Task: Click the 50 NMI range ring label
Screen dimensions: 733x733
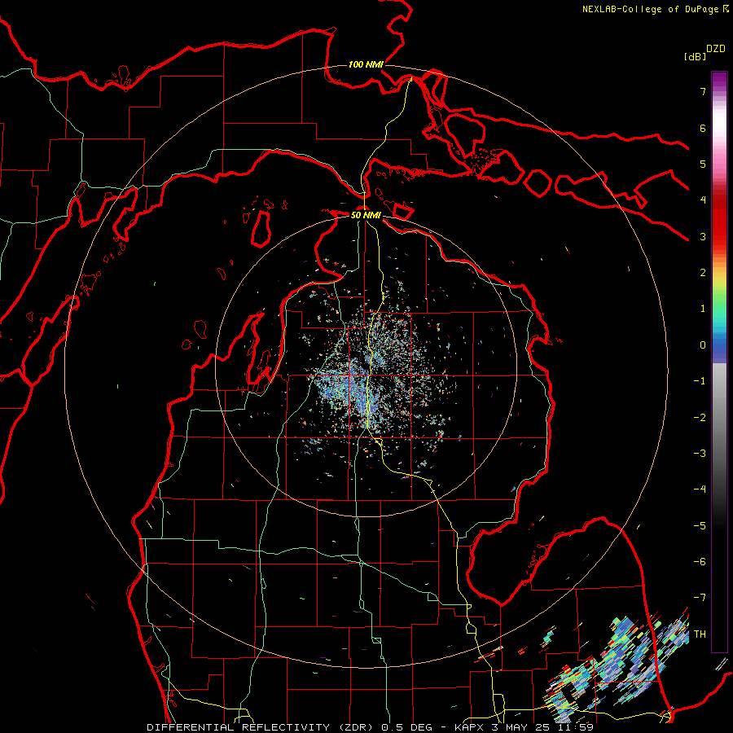Action: click(x=366, y=215)
